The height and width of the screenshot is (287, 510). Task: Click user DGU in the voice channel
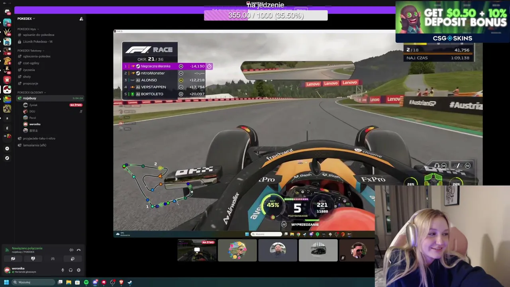[x=32, y=111]
